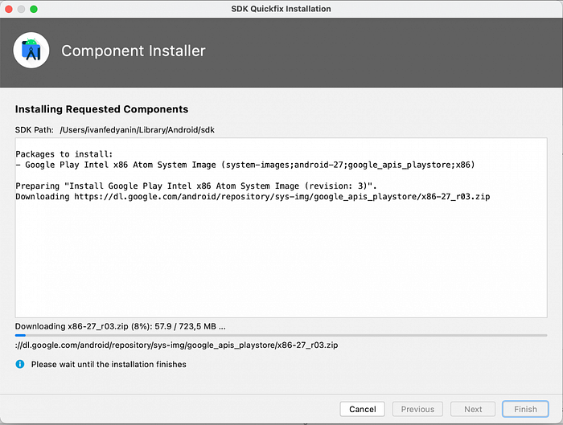Click the SDK Path value text
Image resolution: width=563 pixels, height=425 pixels.
tap(138, 130)
